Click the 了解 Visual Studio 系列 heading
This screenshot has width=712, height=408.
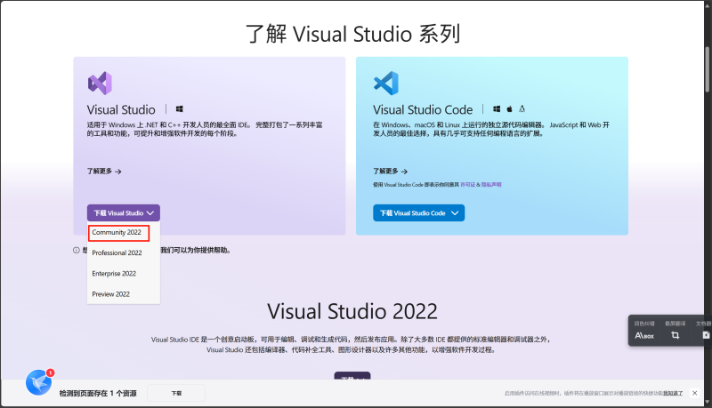(x=352, y=34)
